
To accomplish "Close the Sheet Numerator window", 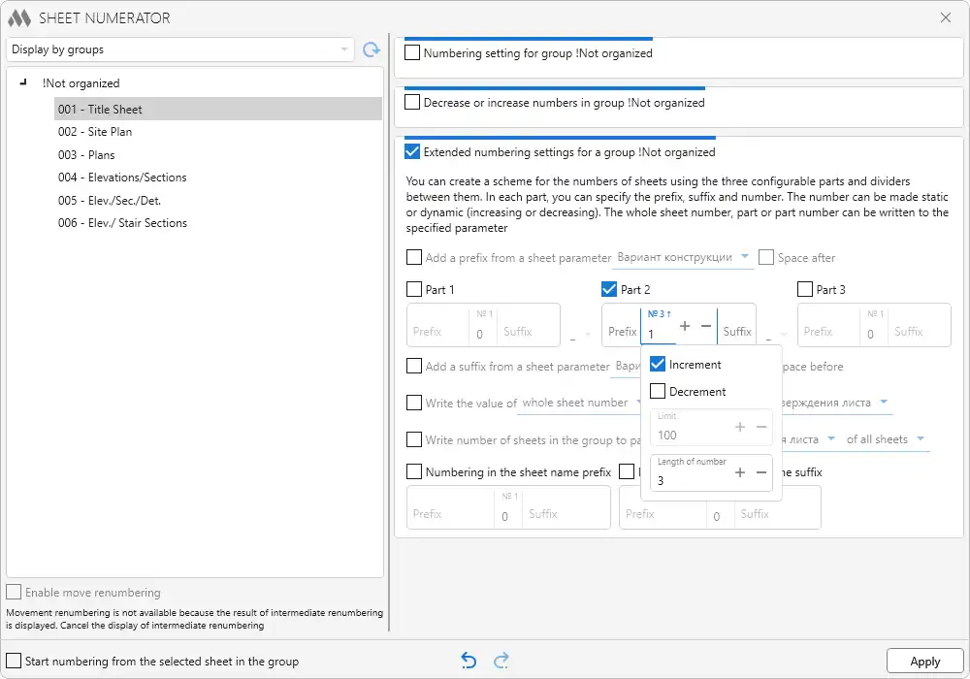I will (946, 17).
